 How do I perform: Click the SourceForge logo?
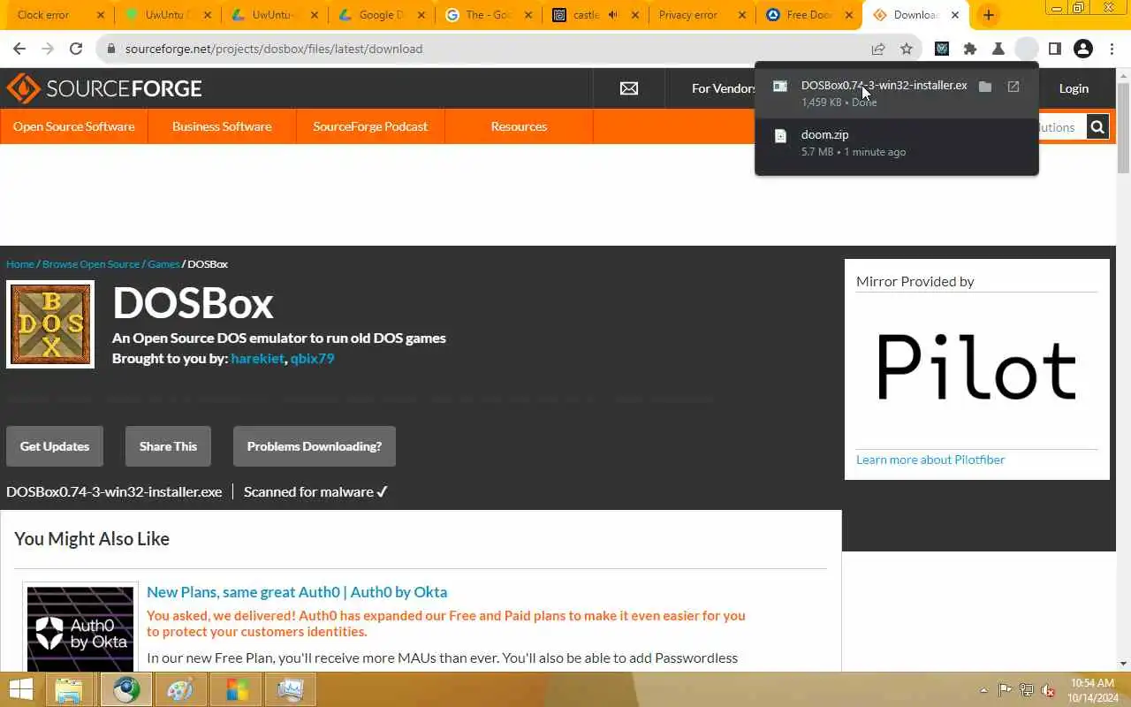tap(104, 88)
